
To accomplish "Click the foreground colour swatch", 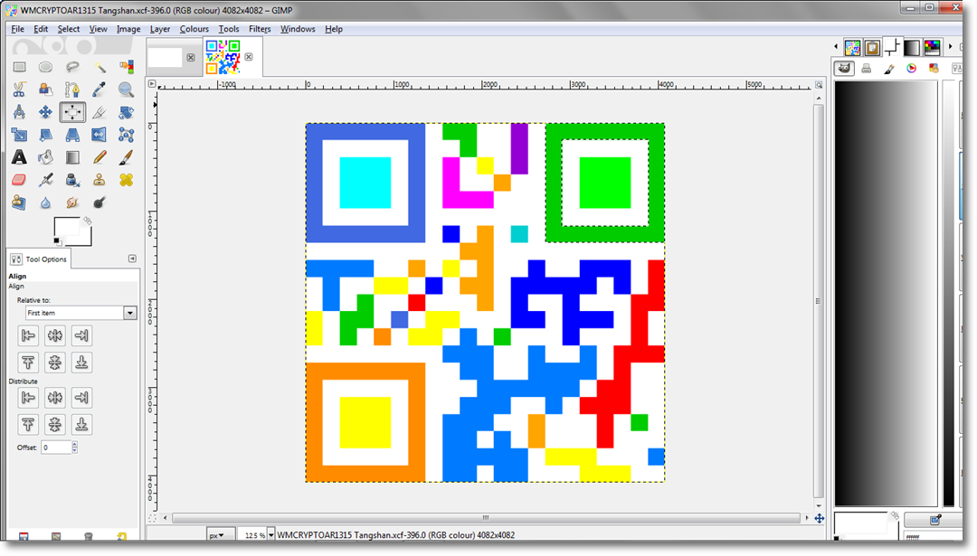I will coord(66,227).
